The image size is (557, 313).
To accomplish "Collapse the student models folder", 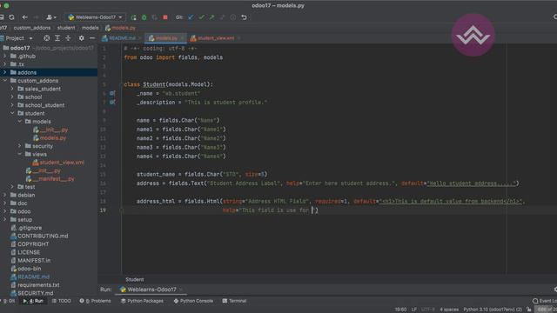I will [x=19, y=122].
